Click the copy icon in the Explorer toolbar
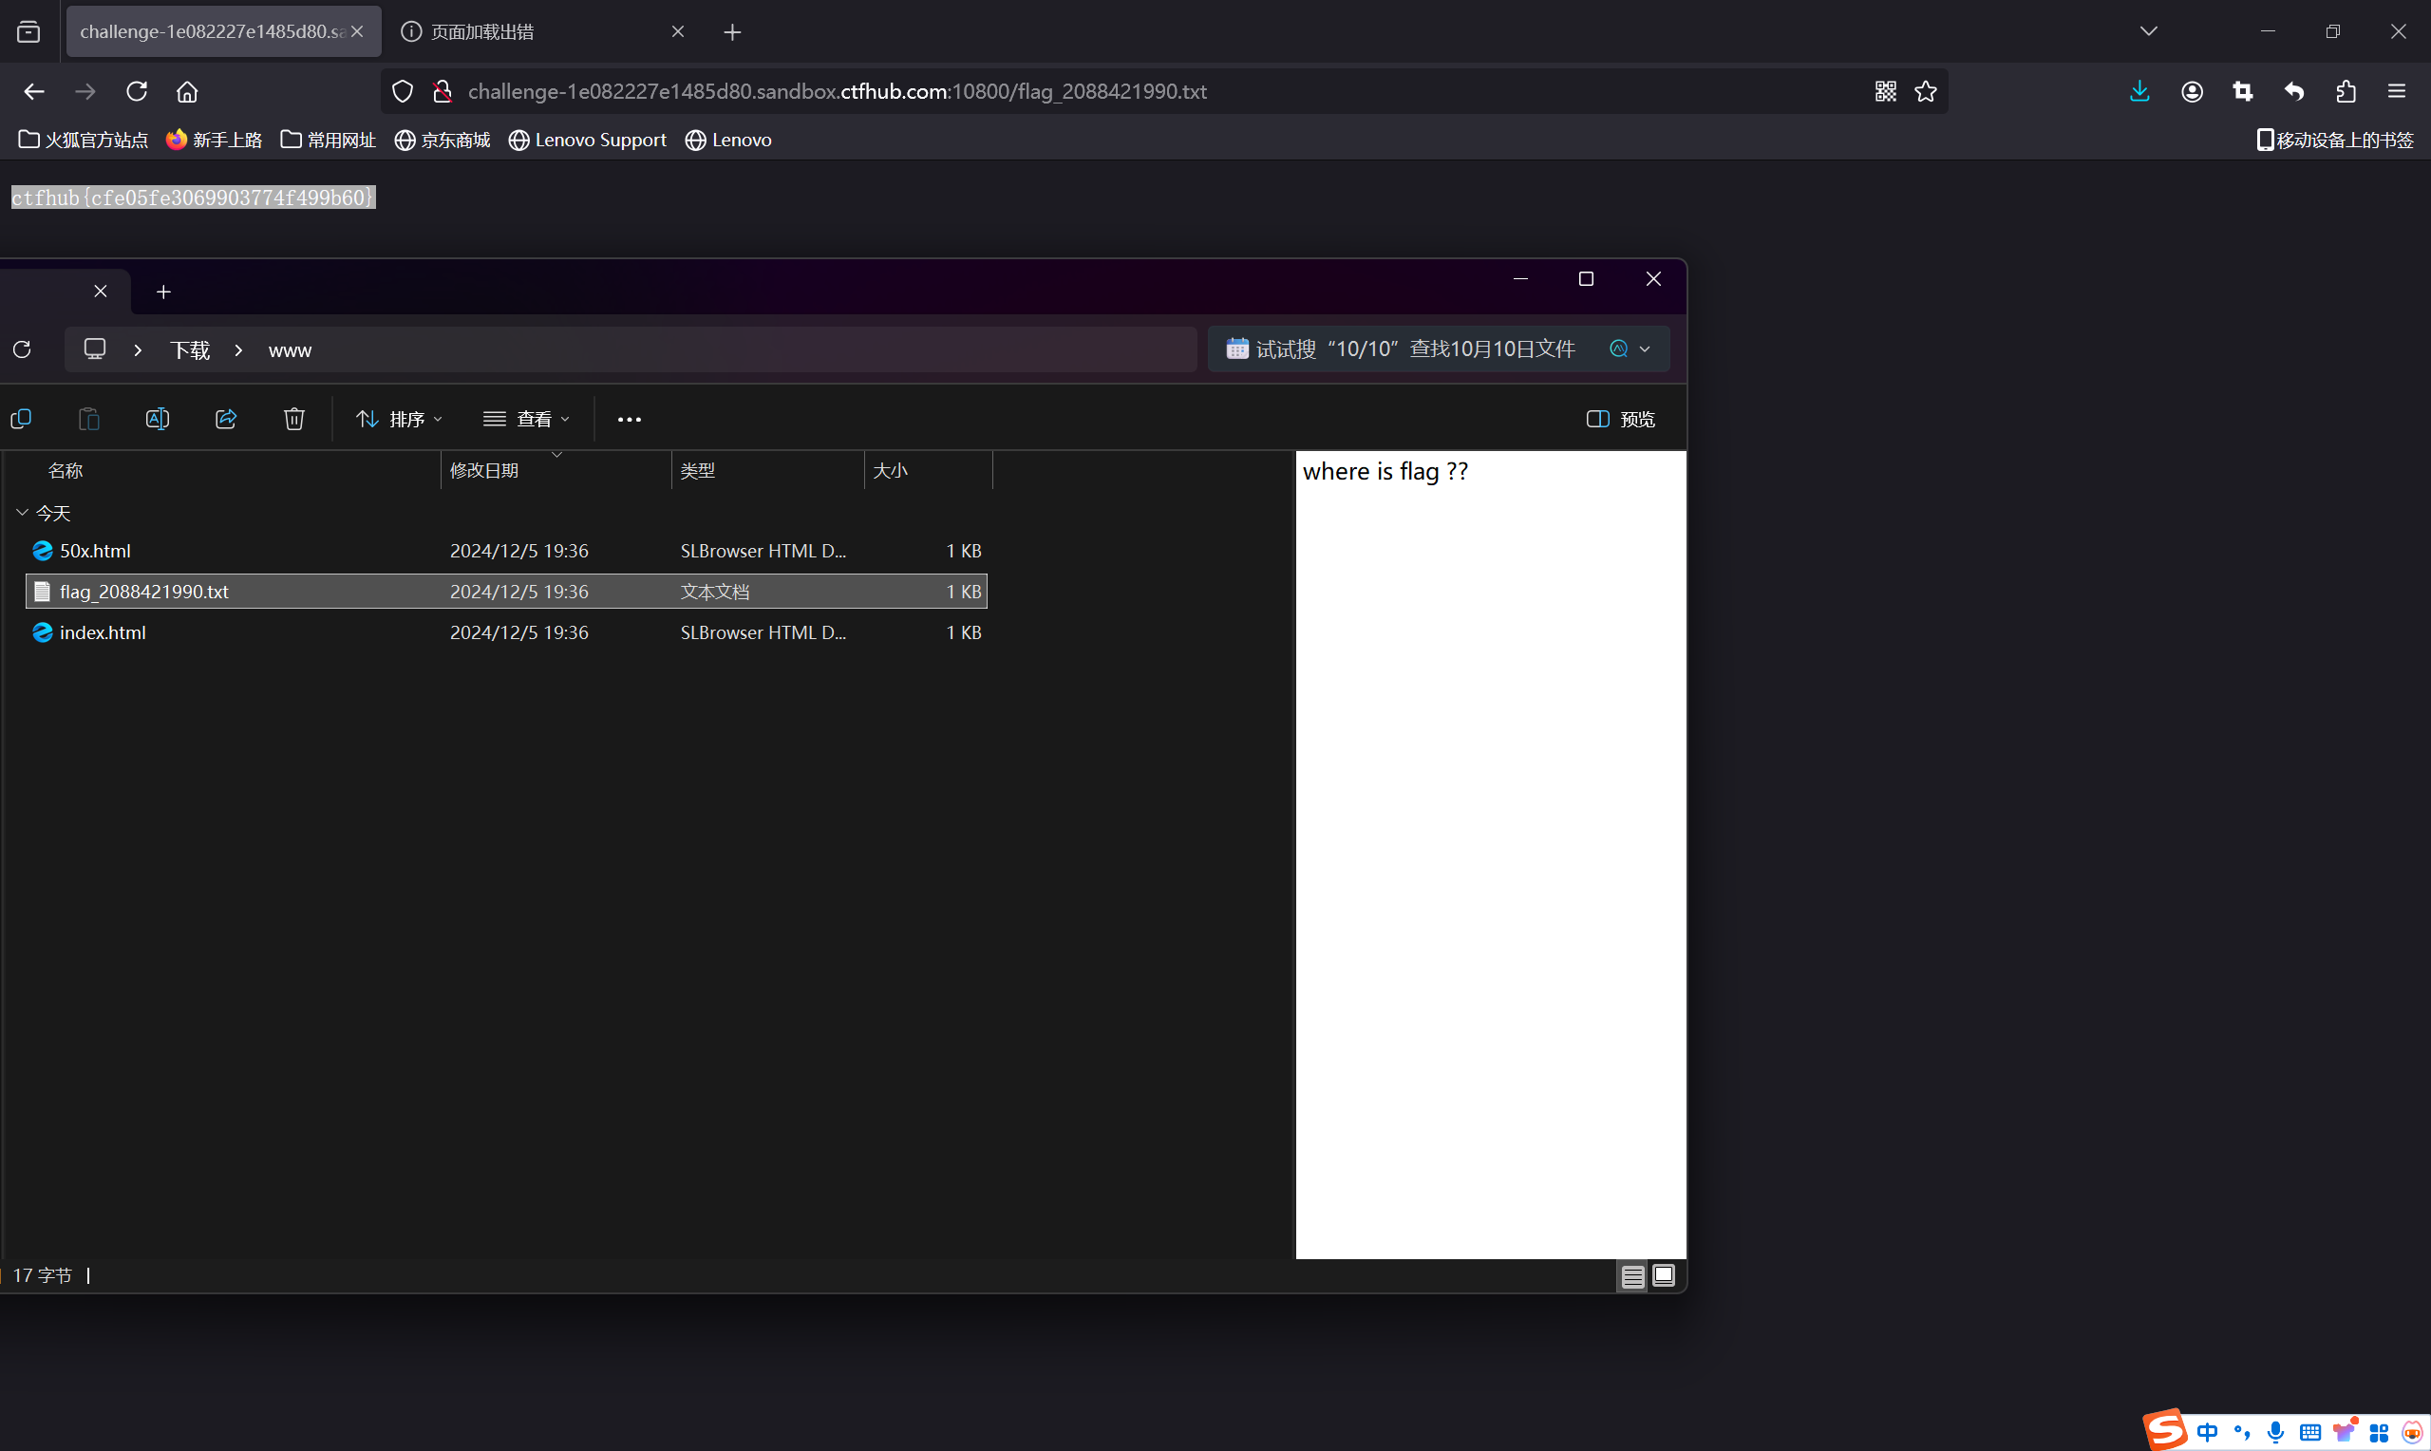Screen dimensions: 2431x1451 pos(21,419)
